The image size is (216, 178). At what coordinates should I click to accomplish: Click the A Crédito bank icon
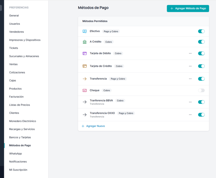[x=84, y=42]
